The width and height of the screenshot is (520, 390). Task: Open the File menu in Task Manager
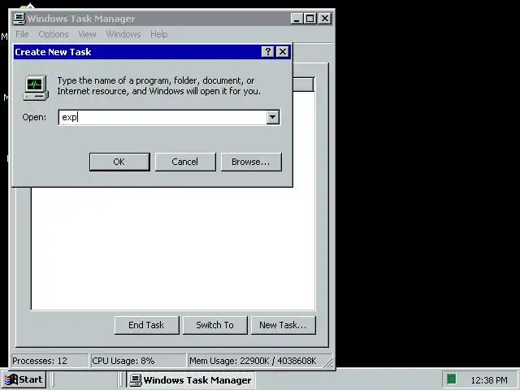coord(22,34)
